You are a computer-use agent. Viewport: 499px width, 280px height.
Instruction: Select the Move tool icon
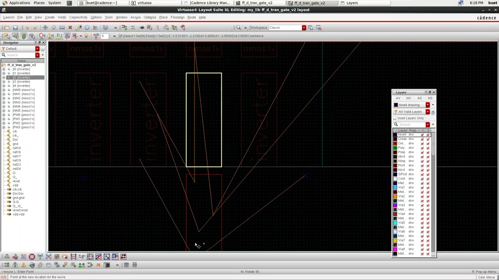(45, 28)
